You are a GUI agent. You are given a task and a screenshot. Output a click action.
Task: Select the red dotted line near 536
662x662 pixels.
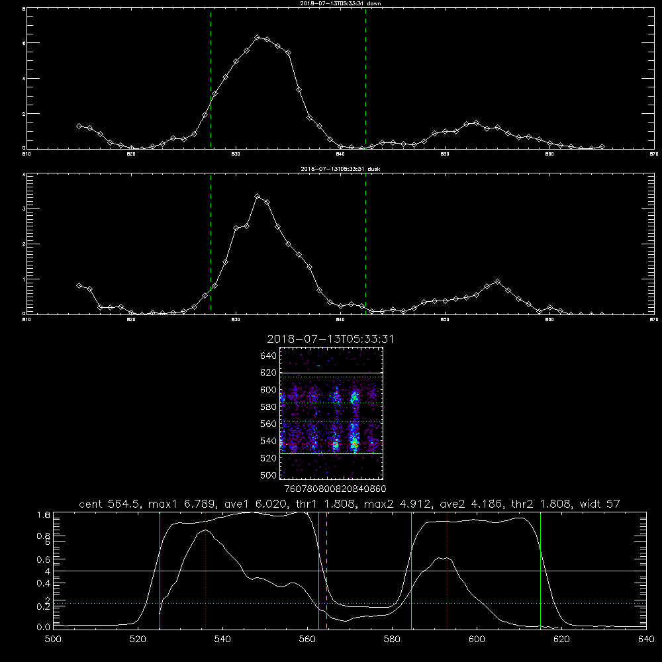click(x=206, y=571)
